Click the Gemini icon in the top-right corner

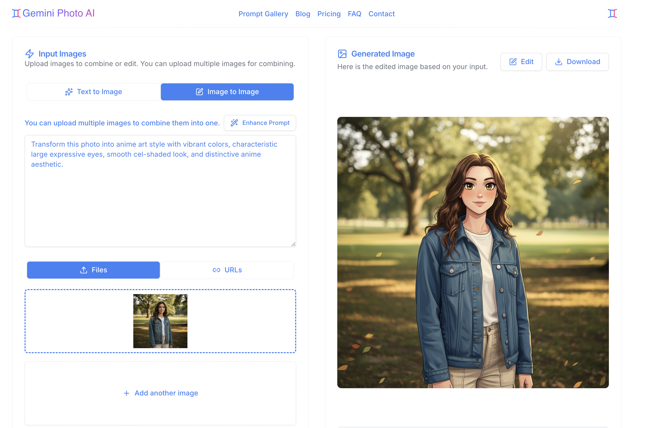pyautogui.click(x=613, y=13)
